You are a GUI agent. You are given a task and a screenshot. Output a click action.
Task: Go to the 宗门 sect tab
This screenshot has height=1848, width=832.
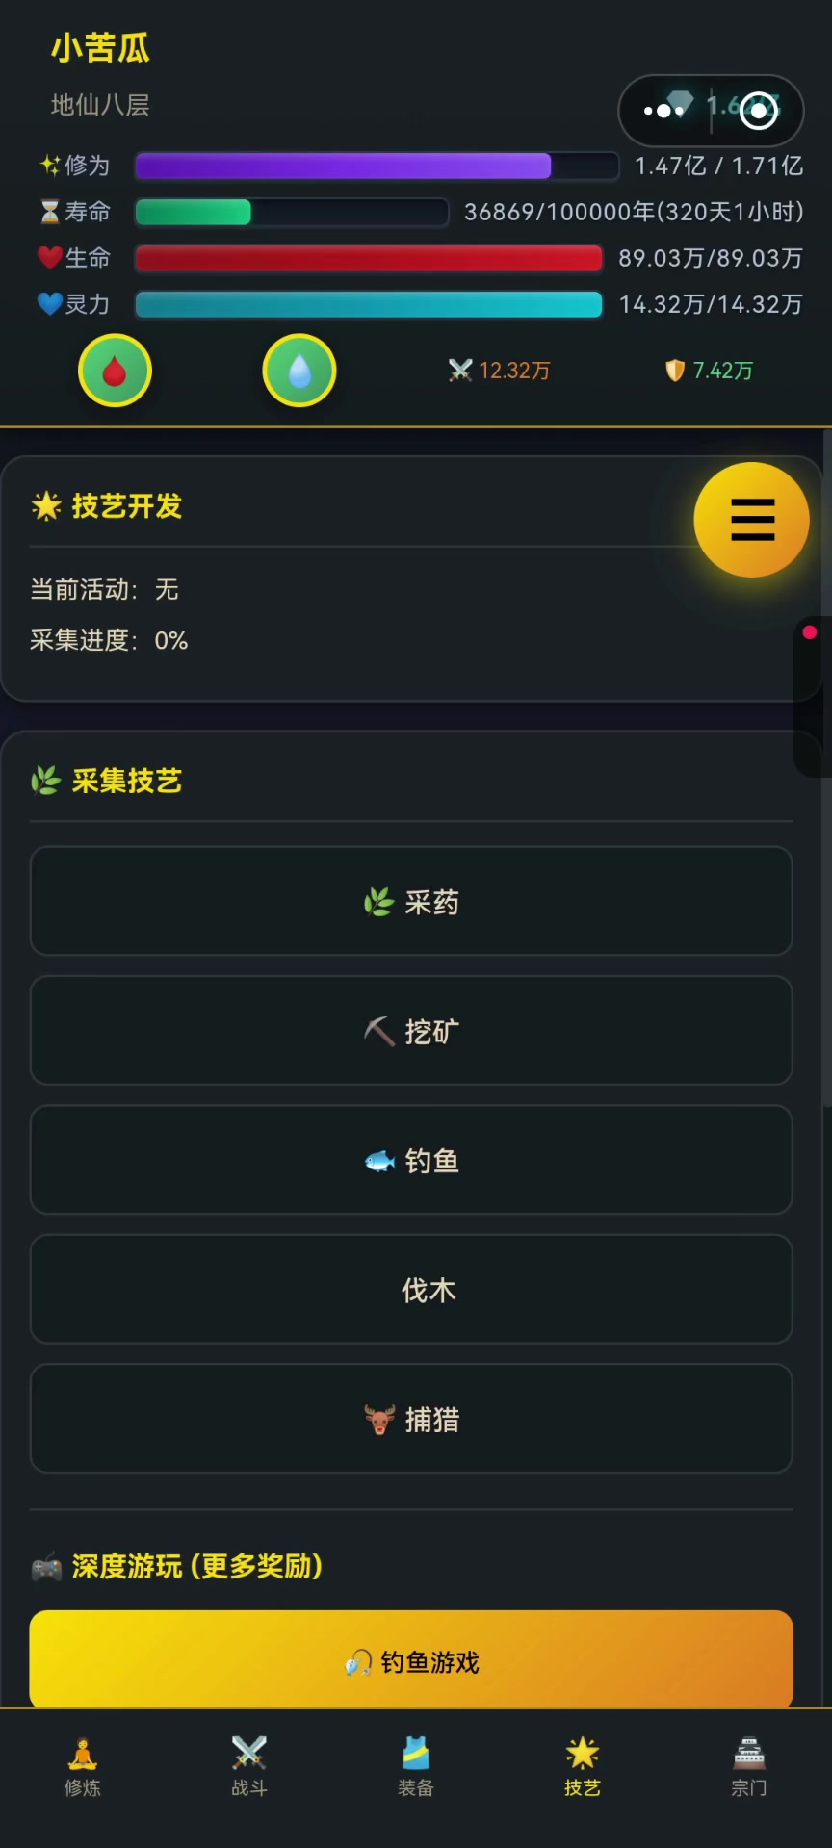pos(749,1767)
